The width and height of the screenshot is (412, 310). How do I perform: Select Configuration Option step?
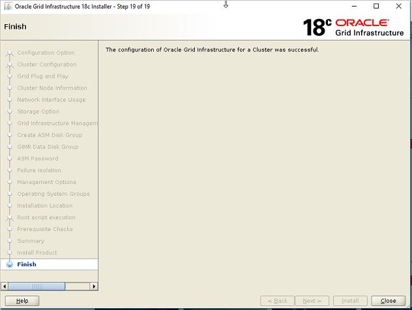click(x=46, y=53)
